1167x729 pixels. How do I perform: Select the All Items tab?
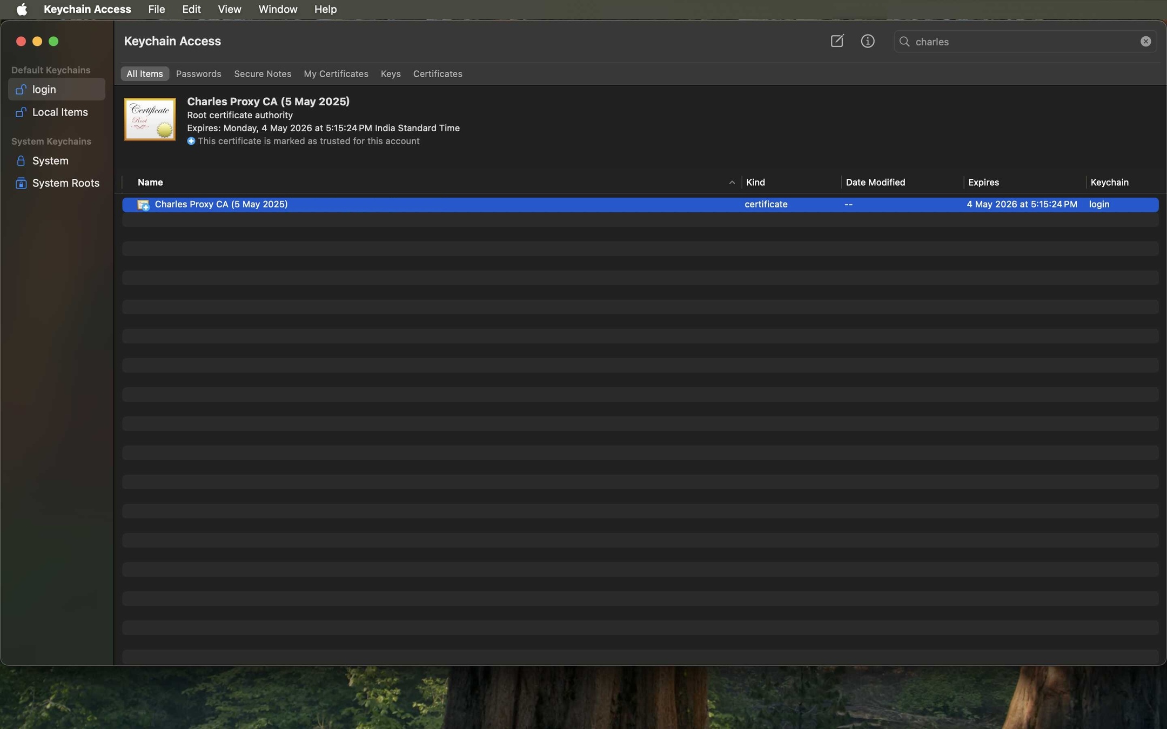144,74
